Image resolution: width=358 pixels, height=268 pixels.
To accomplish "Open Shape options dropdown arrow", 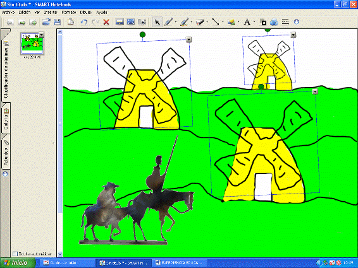I will click(238, 22).
